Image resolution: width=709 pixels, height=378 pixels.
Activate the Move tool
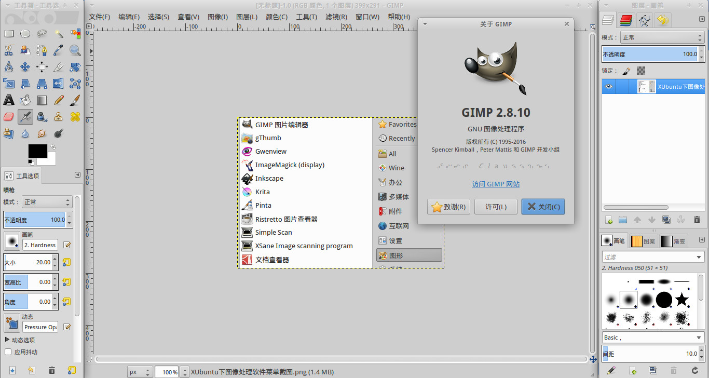click(25, 67)
